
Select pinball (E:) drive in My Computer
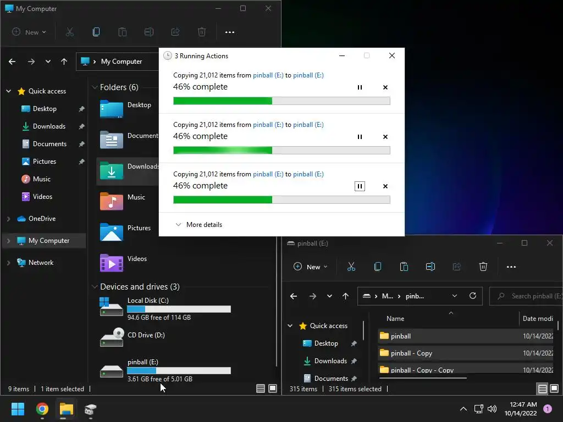click(165, 371)
